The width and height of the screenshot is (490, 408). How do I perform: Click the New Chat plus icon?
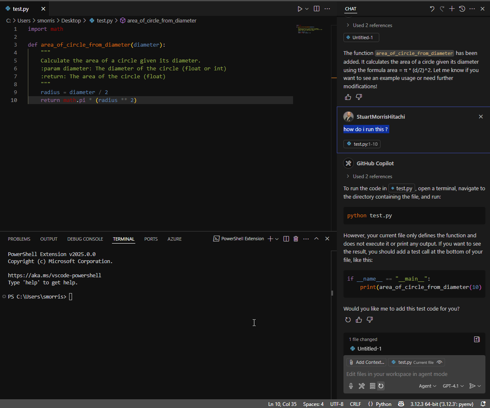click(452, 8)
